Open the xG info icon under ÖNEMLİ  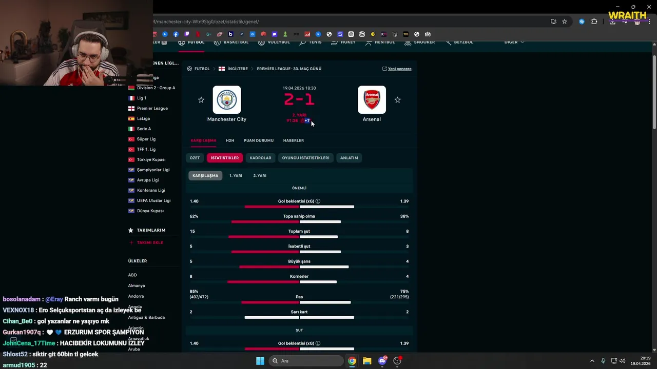(x=318, y=201)
